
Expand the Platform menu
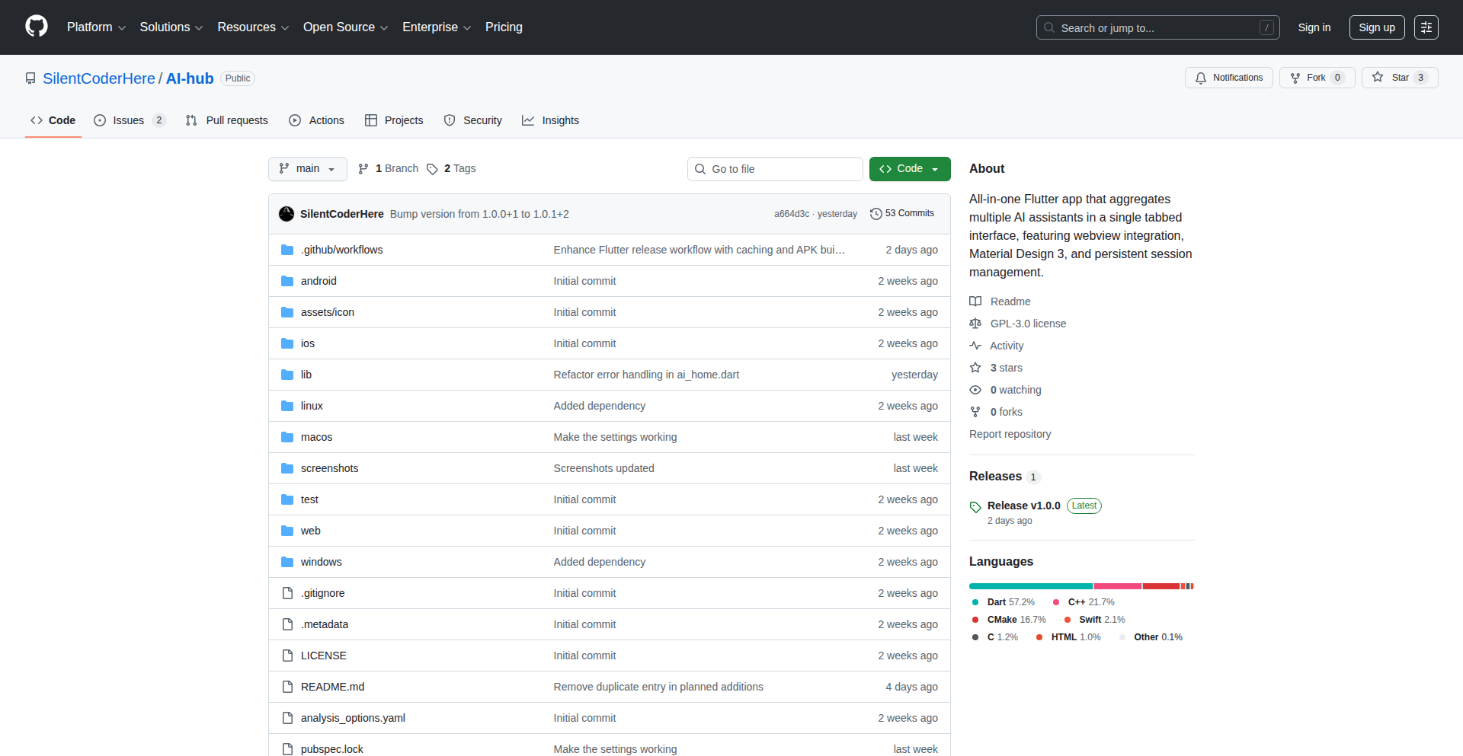coord(96,27)
